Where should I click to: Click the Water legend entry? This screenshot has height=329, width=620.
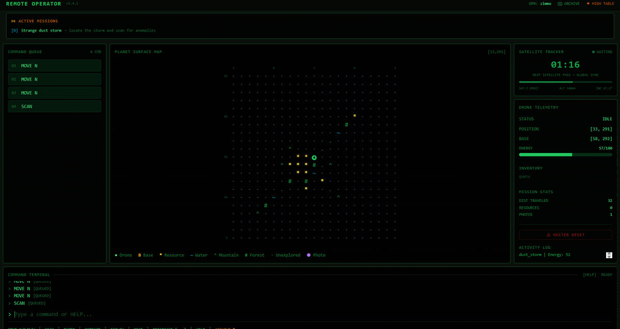[x=199, y=255]
